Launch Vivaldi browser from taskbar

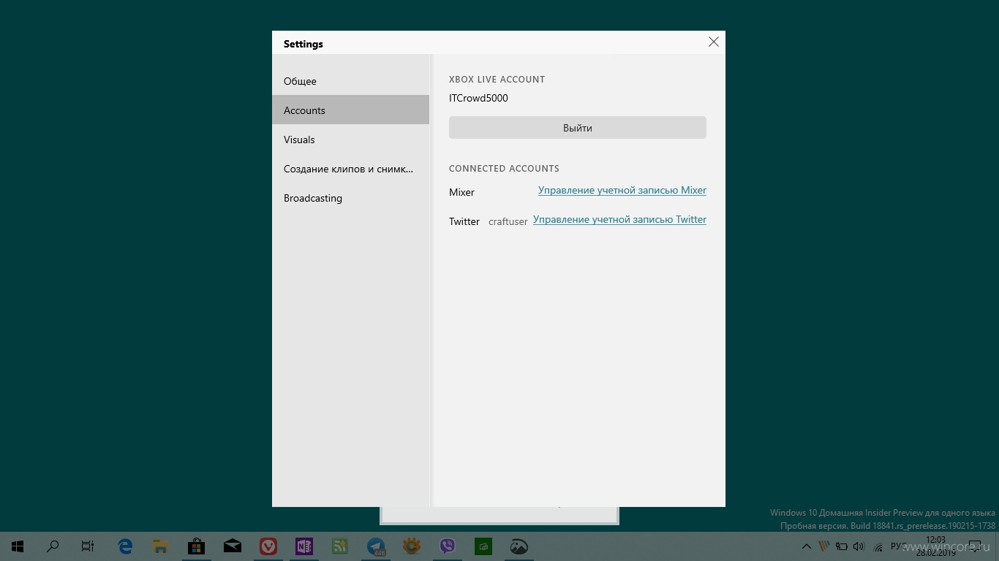point(268,546)
